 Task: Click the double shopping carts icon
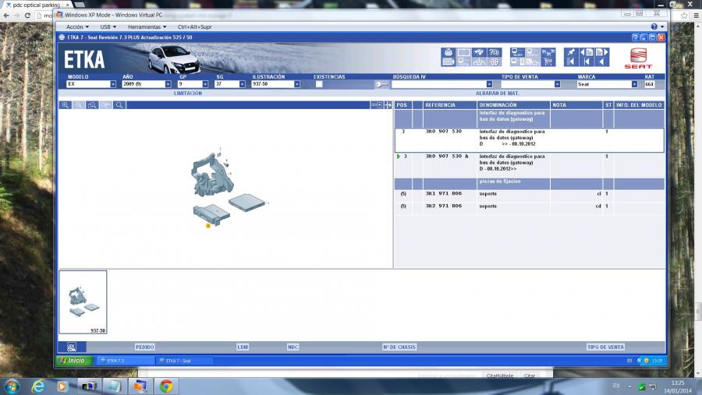pos(548,52)
